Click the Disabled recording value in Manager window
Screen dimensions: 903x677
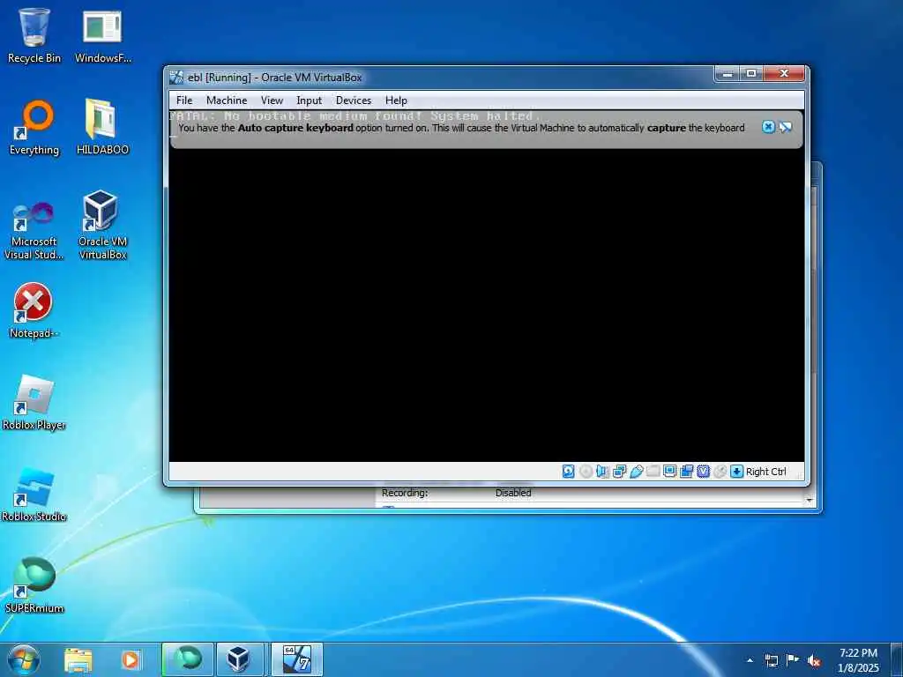(513, 493)
